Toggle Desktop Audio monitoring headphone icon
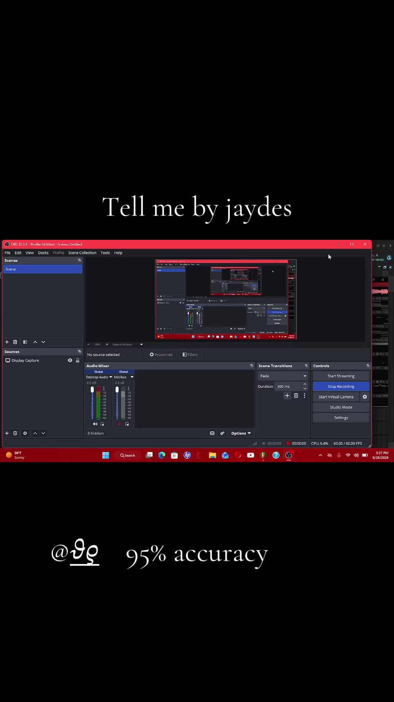The image size is (394, 702). (102, 424)
